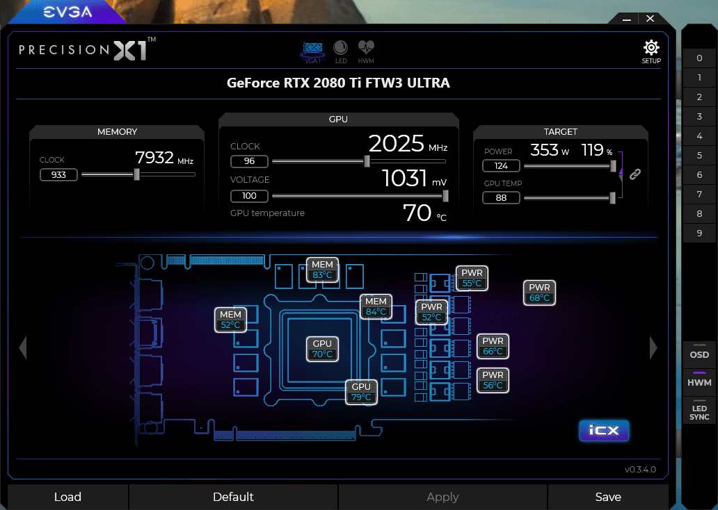Close the Precision X1 window

(651, 18)
